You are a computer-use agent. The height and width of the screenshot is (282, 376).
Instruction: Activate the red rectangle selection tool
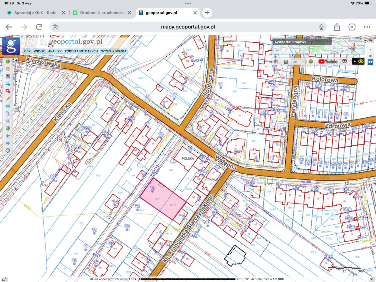tap(8, 91)
